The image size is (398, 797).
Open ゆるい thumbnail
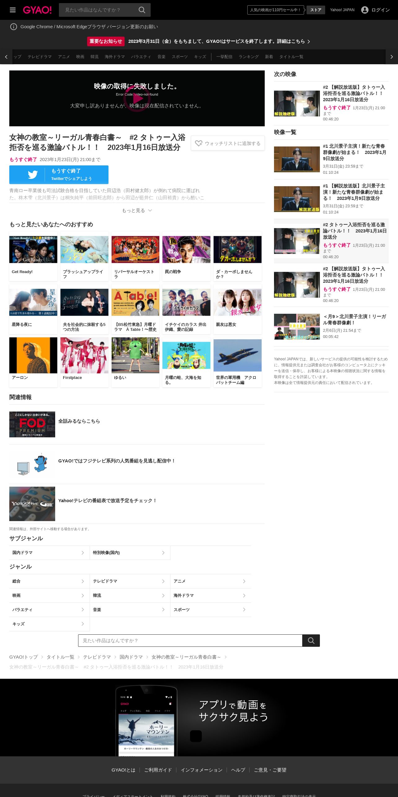135,355
